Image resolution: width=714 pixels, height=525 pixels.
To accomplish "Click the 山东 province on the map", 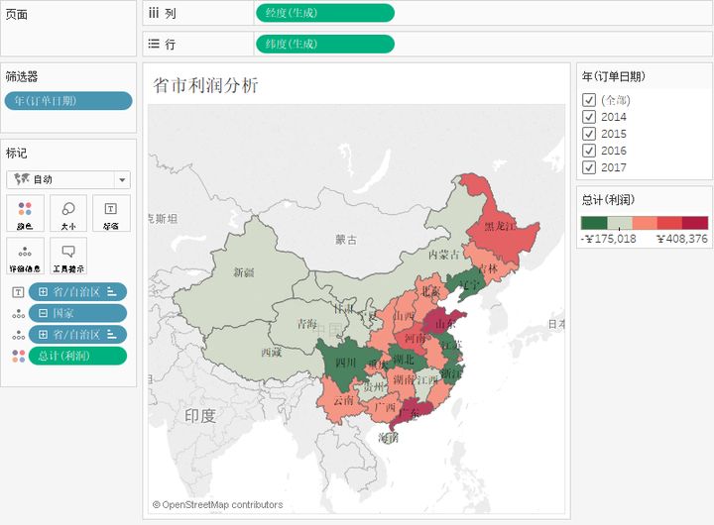I will pyautogui.click(x=445, y=324).
